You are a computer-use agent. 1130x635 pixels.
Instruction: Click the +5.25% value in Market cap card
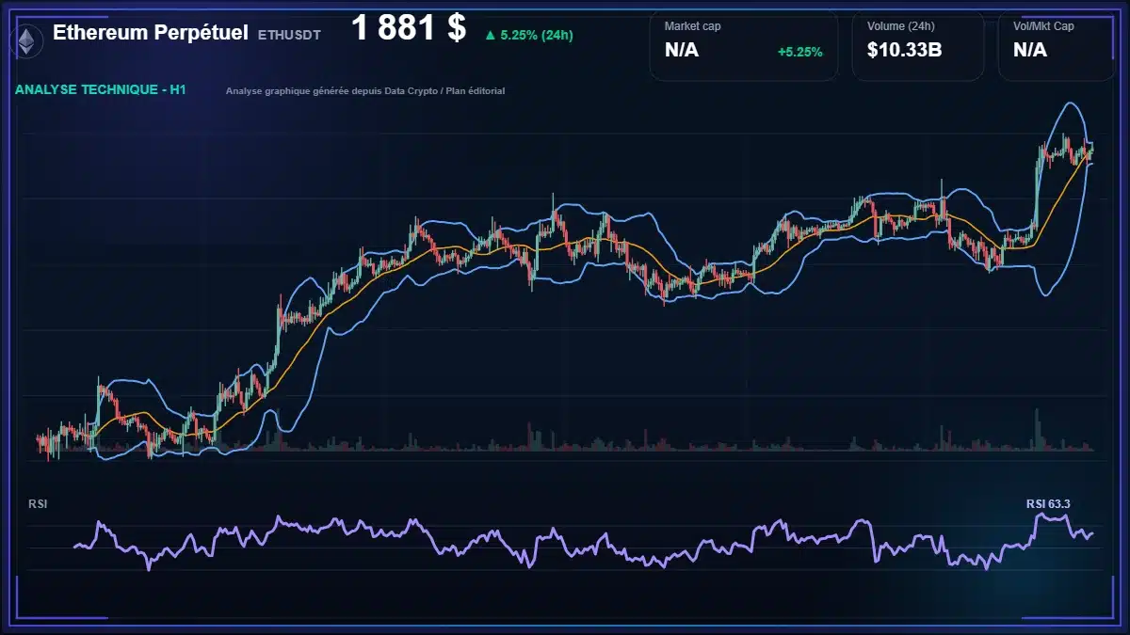click(799, 52)
